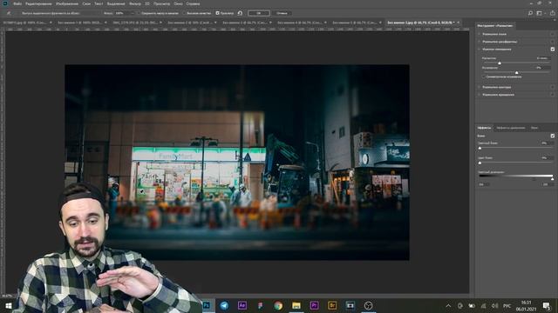
Task: Click the taskbar clock showing 16:31
Action: tap(527, 305)
